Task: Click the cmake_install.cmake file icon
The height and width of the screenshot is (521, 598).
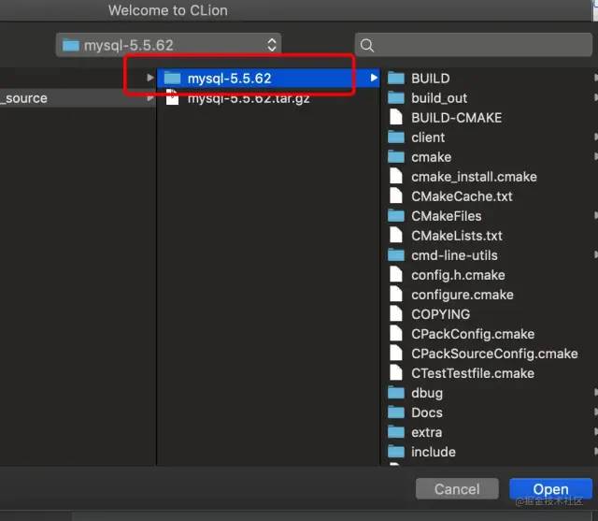Action: (396, 177)
